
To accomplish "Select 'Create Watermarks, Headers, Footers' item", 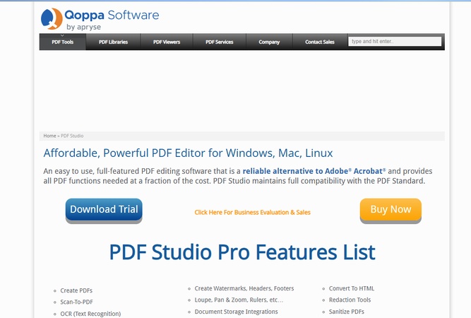I will 244,288.
